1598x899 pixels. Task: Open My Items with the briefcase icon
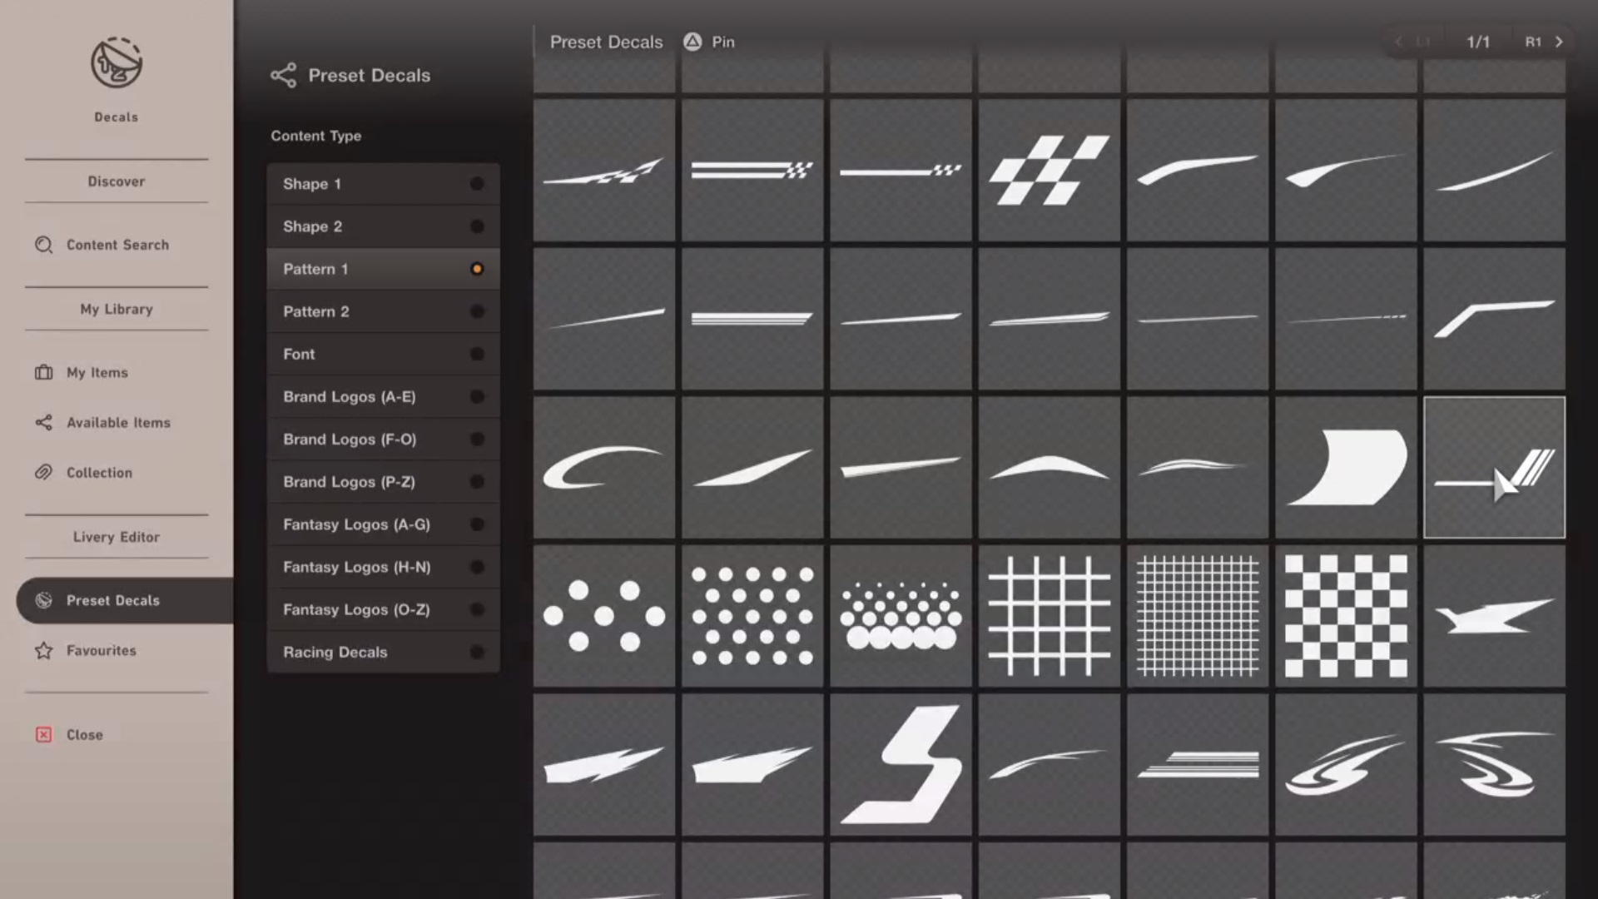click(44, 372)
